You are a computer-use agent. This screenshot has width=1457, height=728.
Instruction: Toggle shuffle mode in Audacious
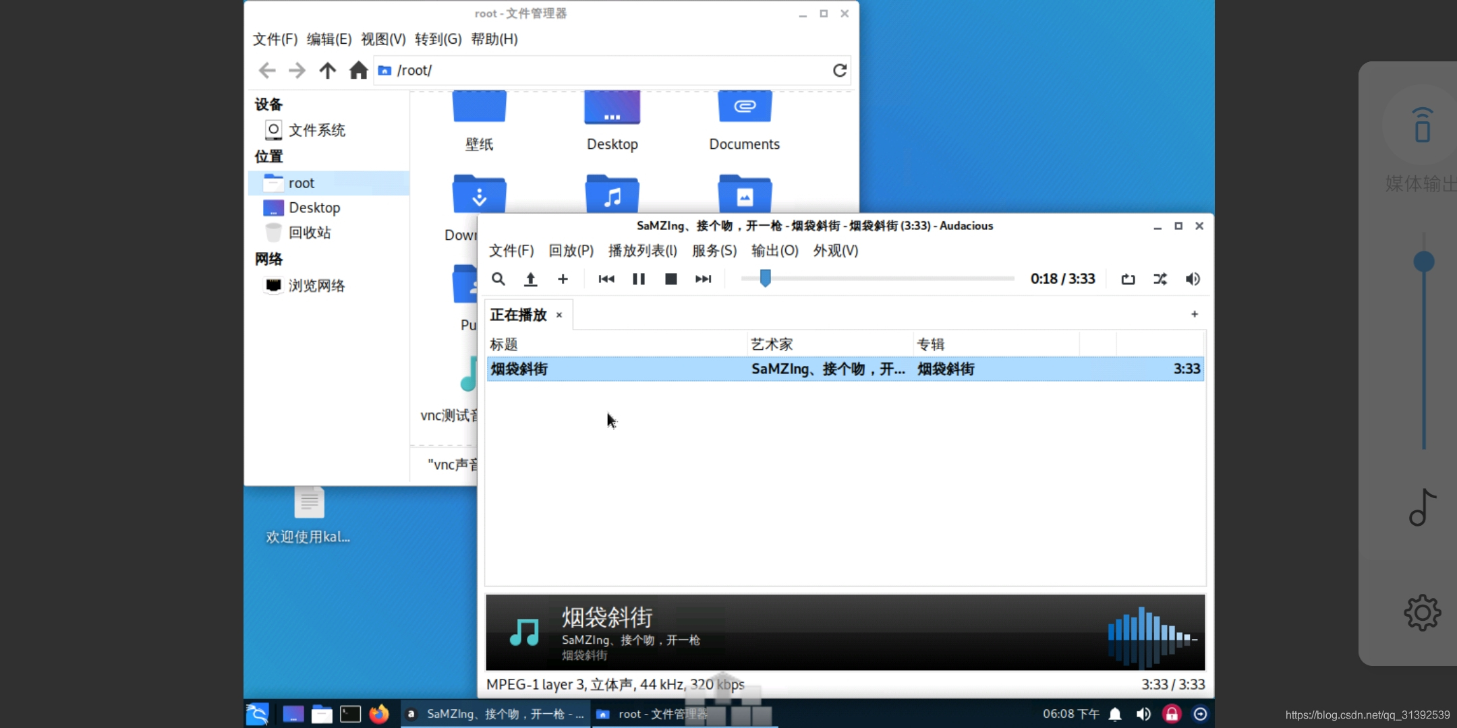(x=1160, y=279)
